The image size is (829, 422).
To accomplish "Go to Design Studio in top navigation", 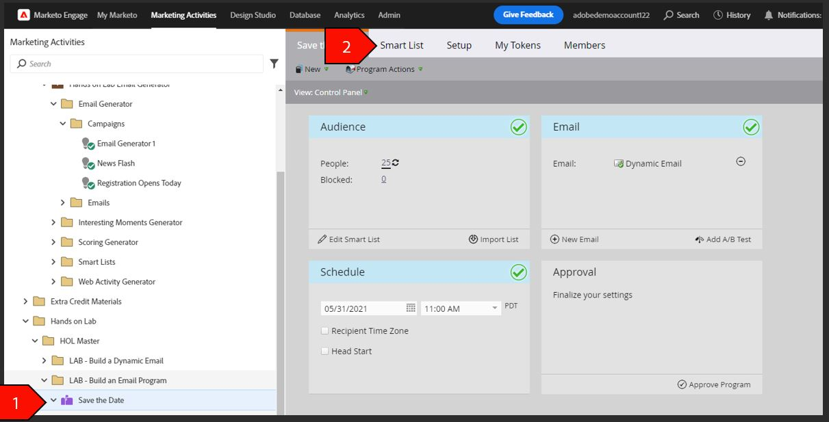I will pos(253,15).
